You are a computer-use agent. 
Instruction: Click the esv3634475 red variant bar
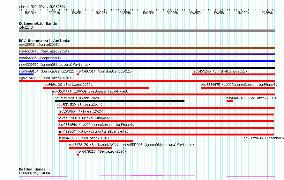tap(238, 88)
